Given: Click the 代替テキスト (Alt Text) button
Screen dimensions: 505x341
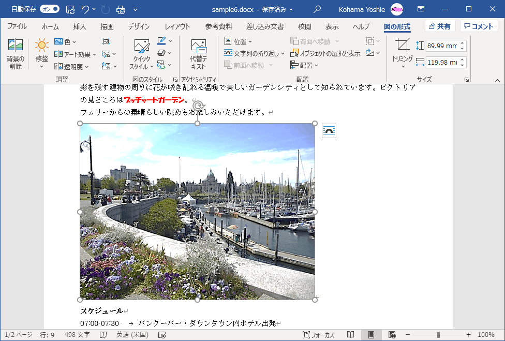Looking at the screenshot, I should tap(198, 53).
